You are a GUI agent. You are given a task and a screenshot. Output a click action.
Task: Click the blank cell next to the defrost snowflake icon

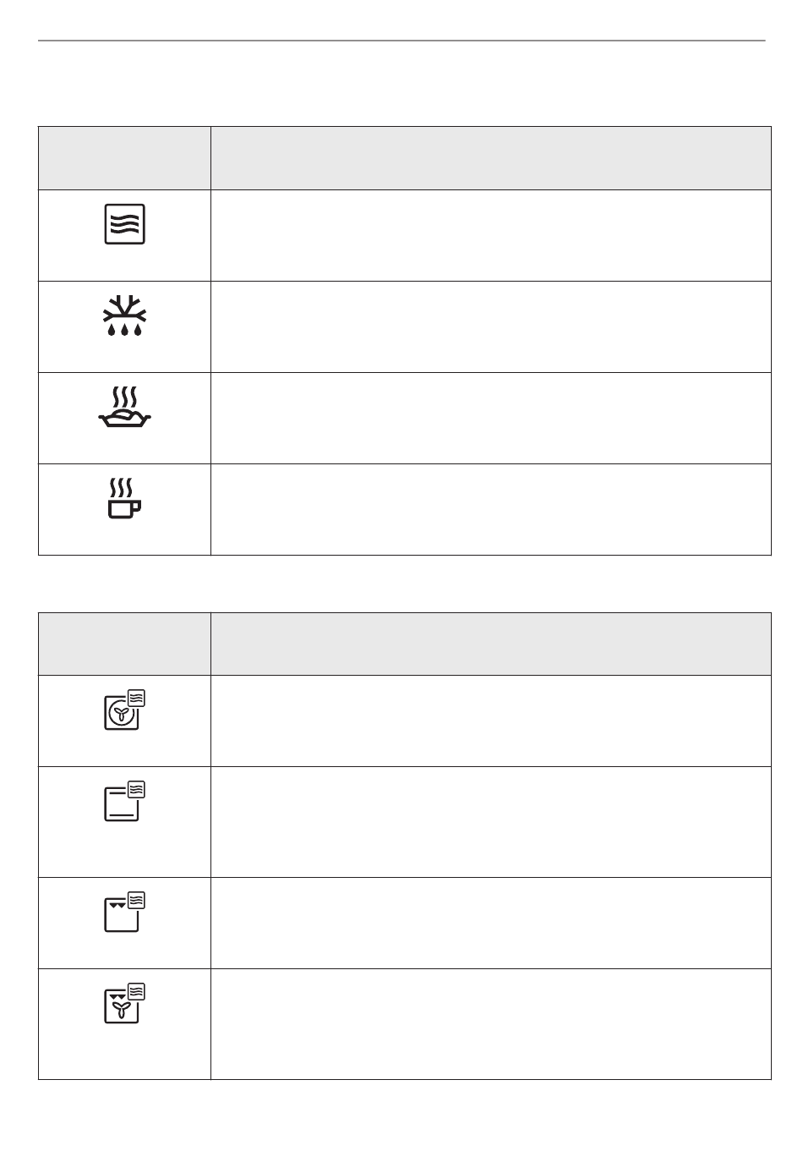coord(491,326)
